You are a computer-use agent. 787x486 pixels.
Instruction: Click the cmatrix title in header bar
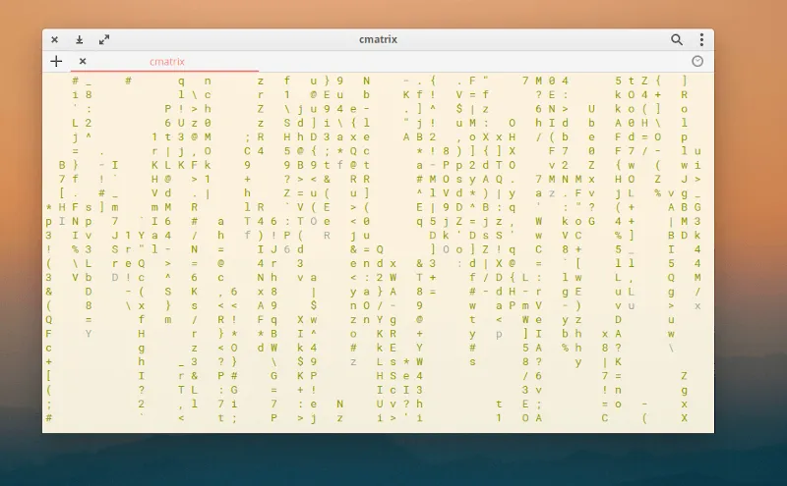click(x=379, y=40)
